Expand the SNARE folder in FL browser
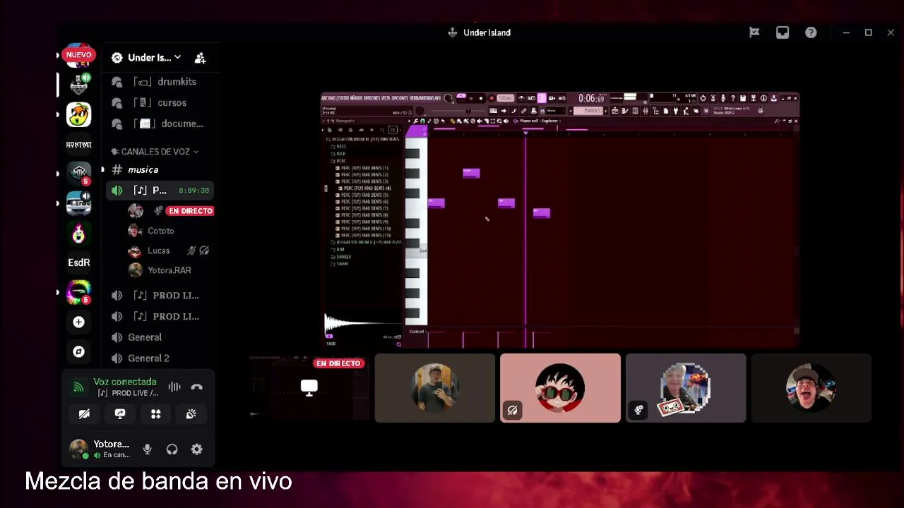Image resolution: width=904 pixels, height=508 pixels. point(342,263)
